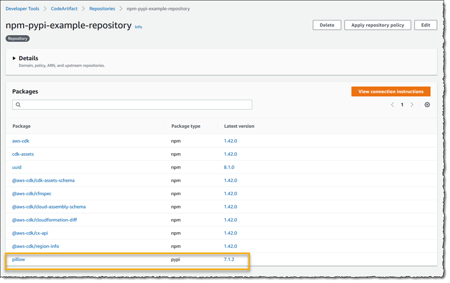
Task: Click Apply repository policy button
Action: [377, 25]
